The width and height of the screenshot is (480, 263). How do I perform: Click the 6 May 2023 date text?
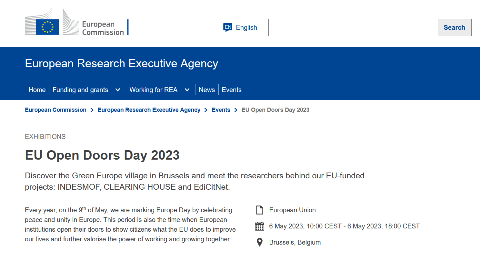click(345, 226)
